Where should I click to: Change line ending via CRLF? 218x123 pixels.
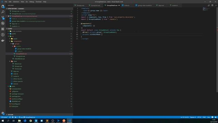(x=204, y=117)
